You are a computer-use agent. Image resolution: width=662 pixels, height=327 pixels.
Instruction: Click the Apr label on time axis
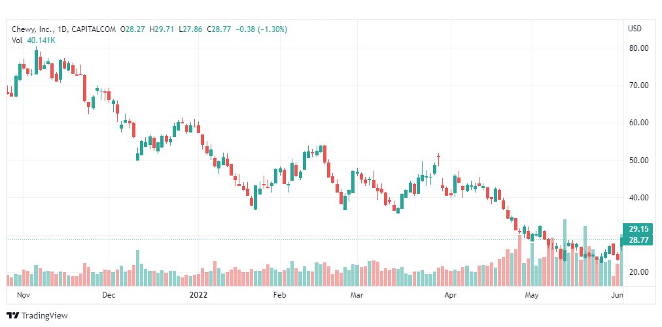(x=451, y=295)
